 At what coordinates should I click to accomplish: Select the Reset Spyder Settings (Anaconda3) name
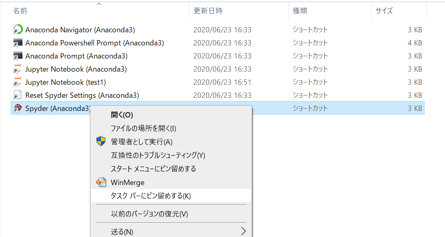(82, 95)
